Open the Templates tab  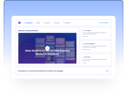46,23
